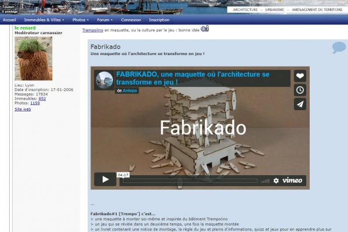This screenshot has height=232, width=348.
Task: Open the Ardepa author link
Action: [x=129, y=90]
